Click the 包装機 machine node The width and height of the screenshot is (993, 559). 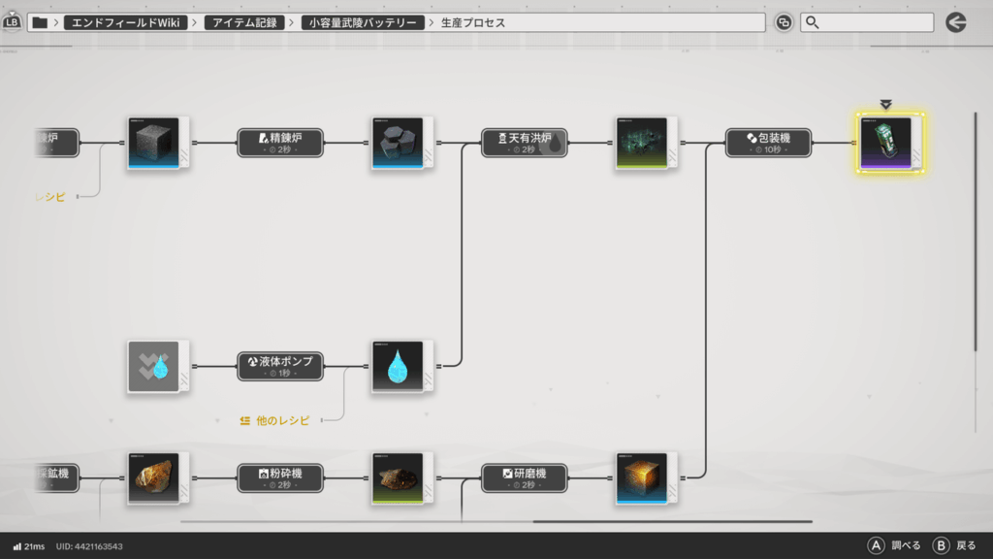point(768,144)
